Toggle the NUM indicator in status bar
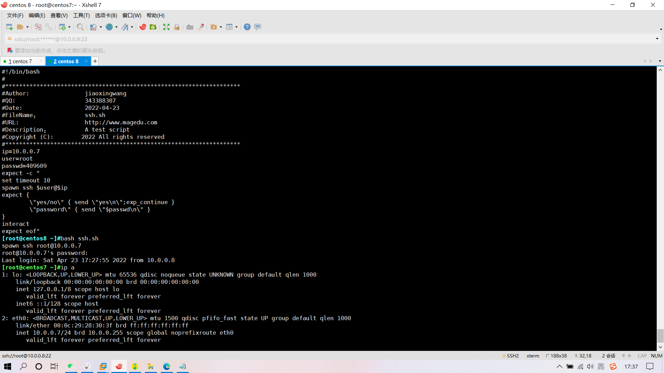Screen dimensions: 664x373 tap(656, 356)
